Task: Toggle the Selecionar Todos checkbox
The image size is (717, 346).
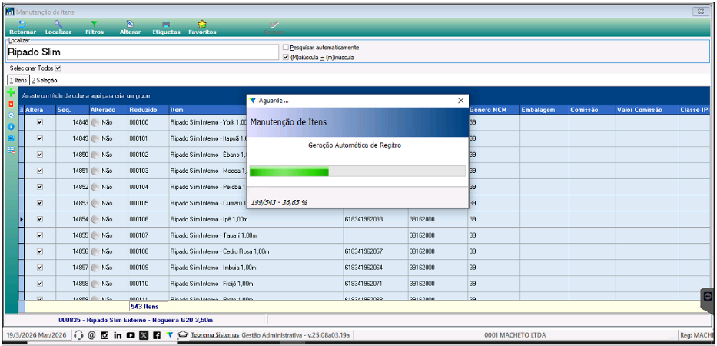Action: pos(58,68)
